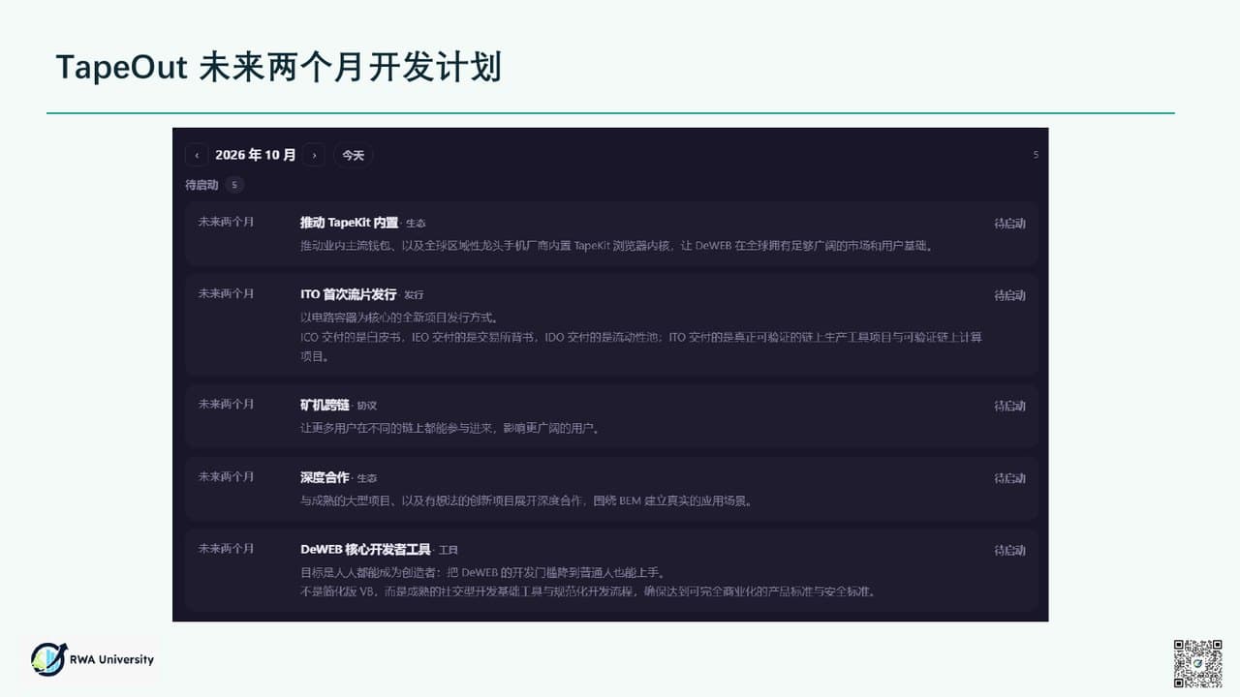
Task: Click the description text under 深度合作
Action: pyautogui.click(x=526, y=500)
